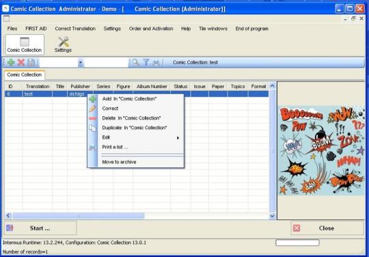369x257 pixels.
Task: Open the Order and Activation menu
Action: point(151,29)
